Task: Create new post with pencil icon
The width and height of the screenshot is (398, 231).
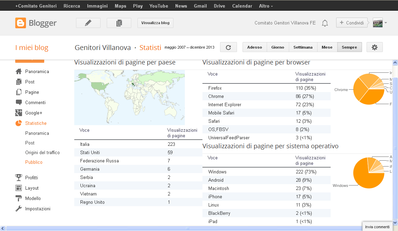Action: [88, 23]
